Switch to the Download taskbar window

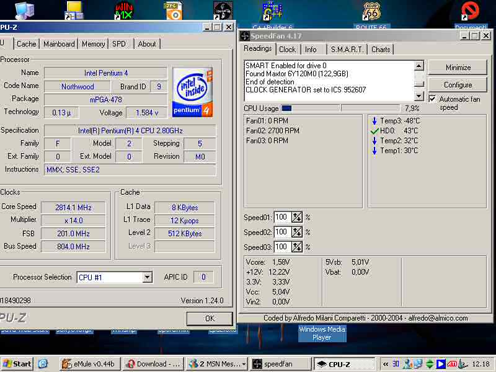153,364
